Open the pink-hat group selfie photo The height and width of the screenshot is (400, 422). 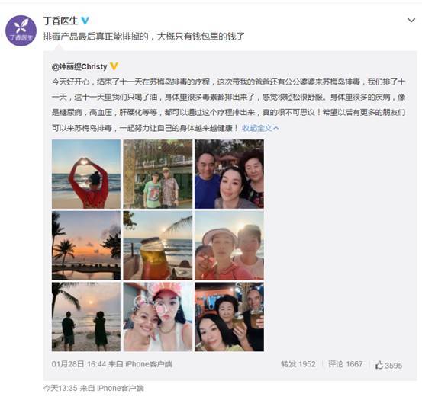point(229,245)
